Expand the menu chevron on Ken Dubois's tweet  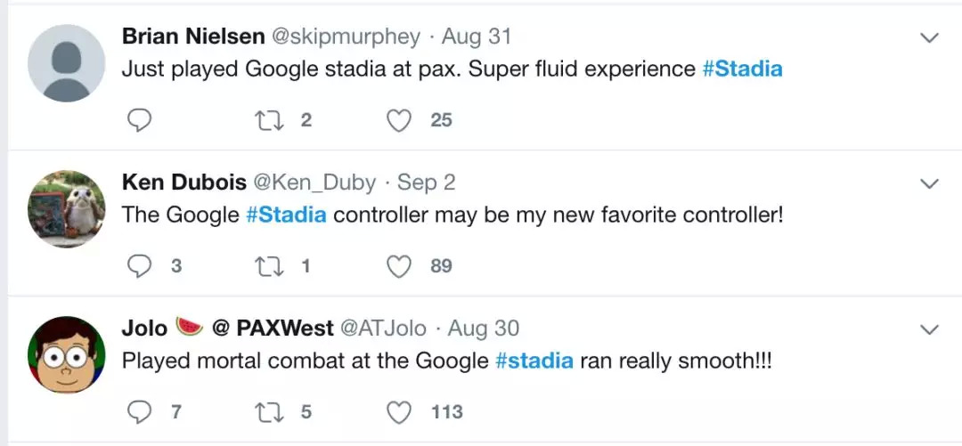pyautogui.click(x=929, y=184)
